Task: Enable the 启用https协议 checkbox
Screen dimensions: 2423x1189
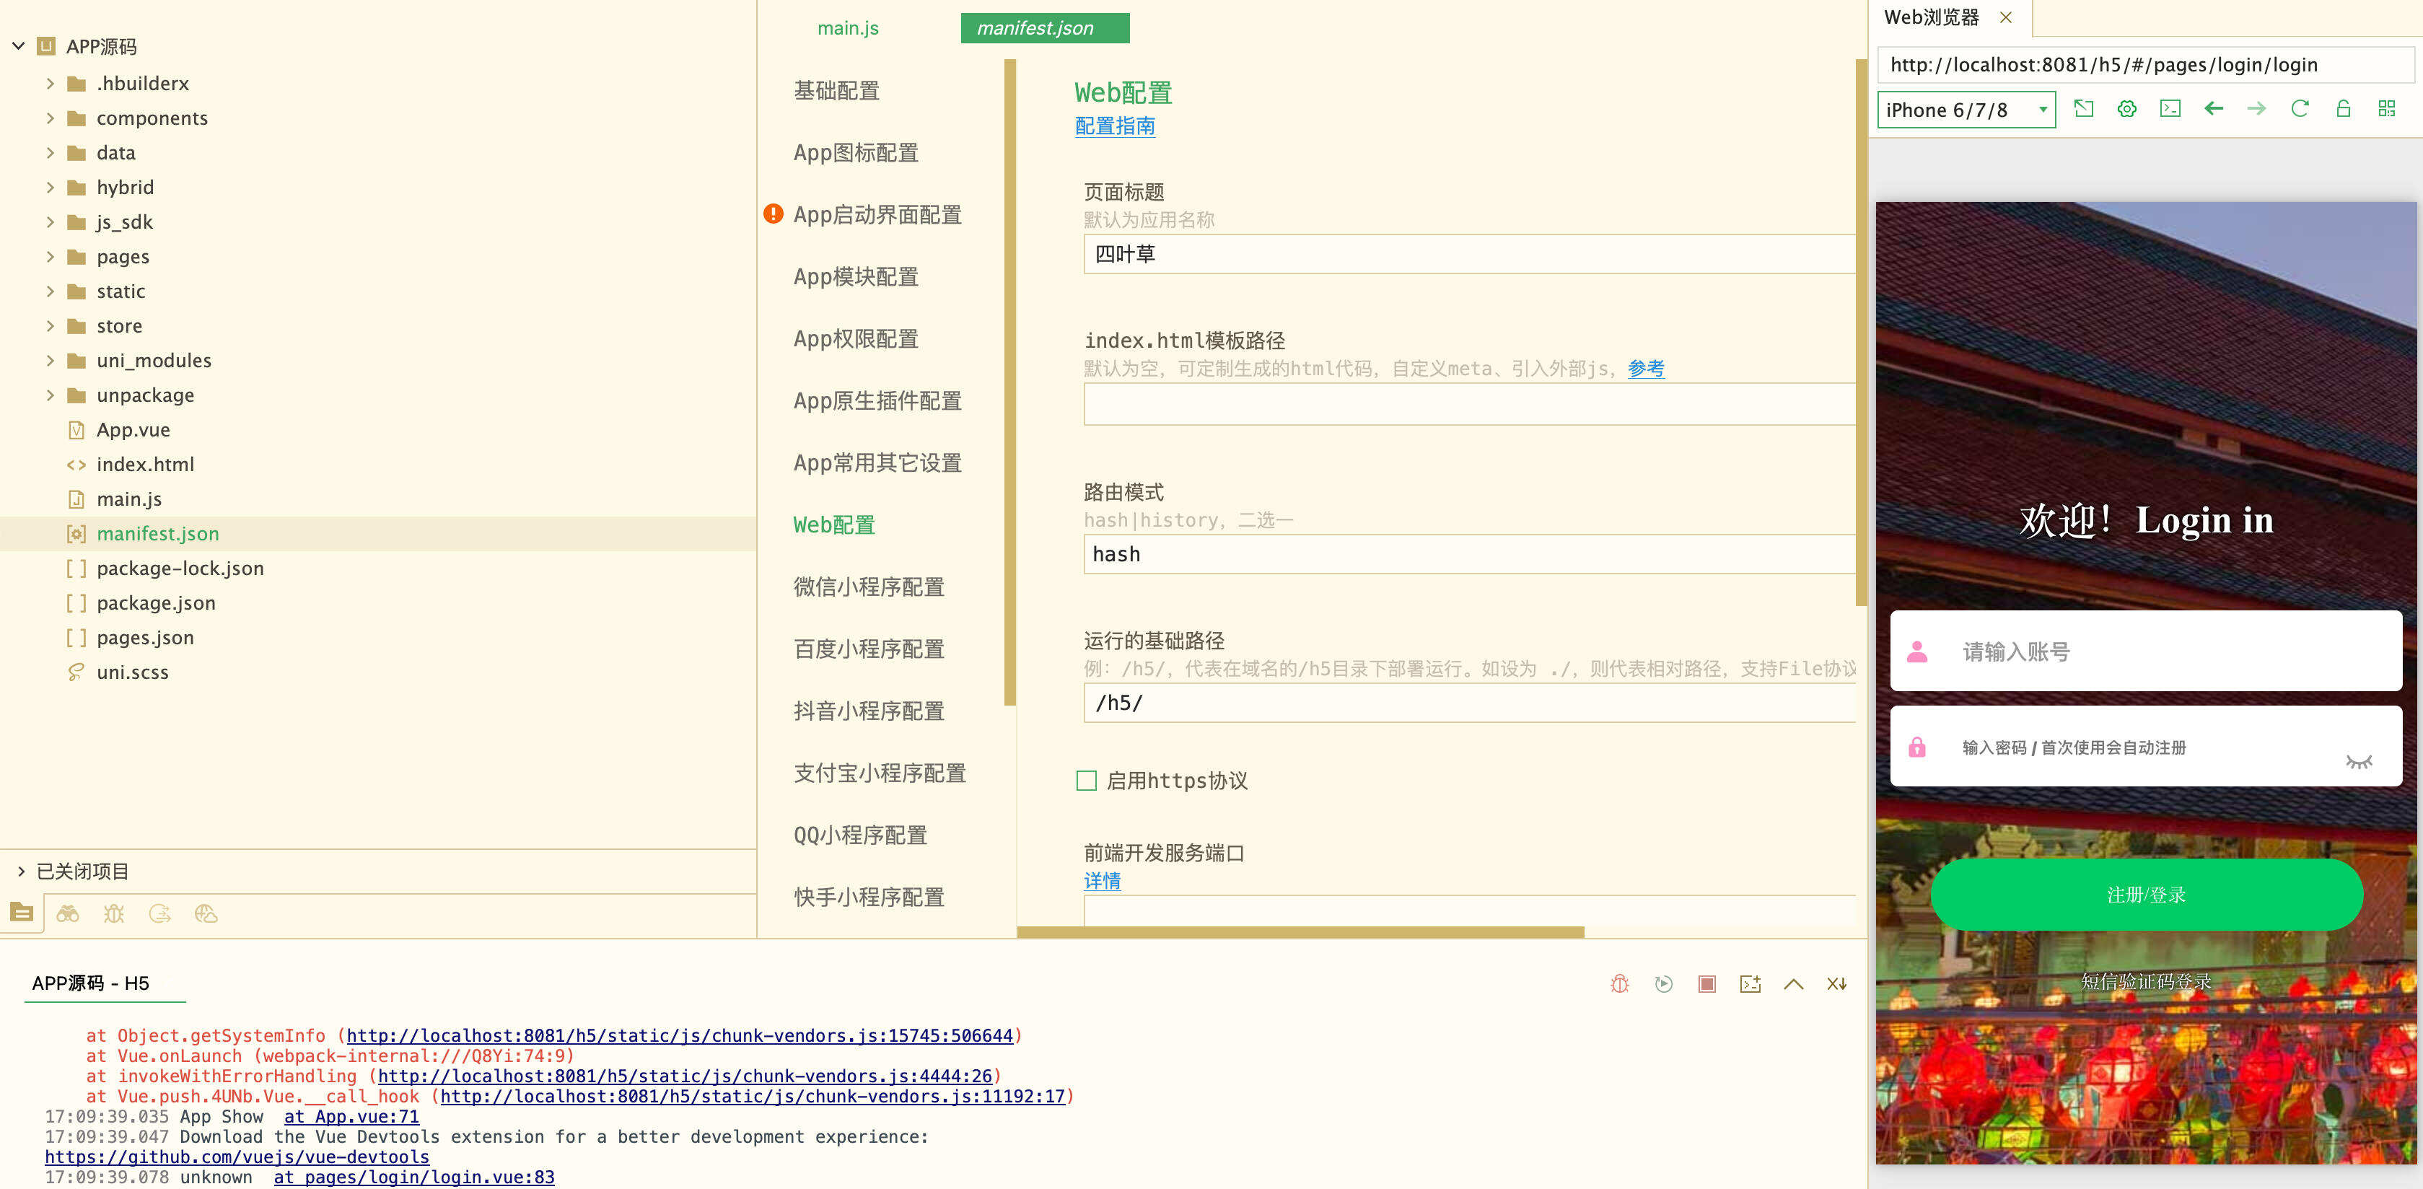Action: coord(1087,781)
